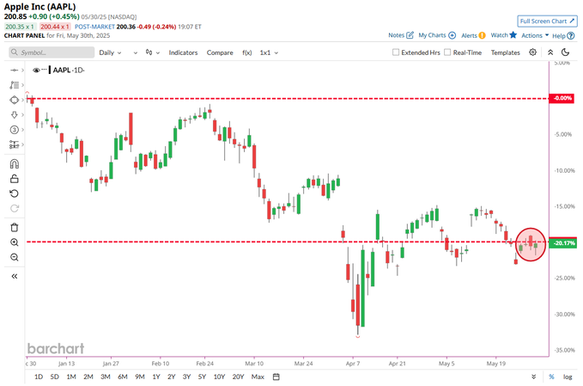Zoom in on the chart

(x=14, y=242)
